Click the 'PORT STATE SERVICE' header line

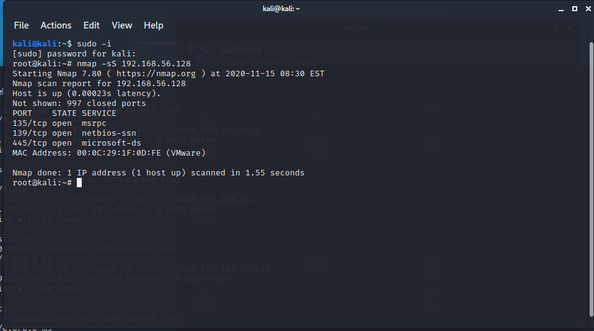pos(64,113)
